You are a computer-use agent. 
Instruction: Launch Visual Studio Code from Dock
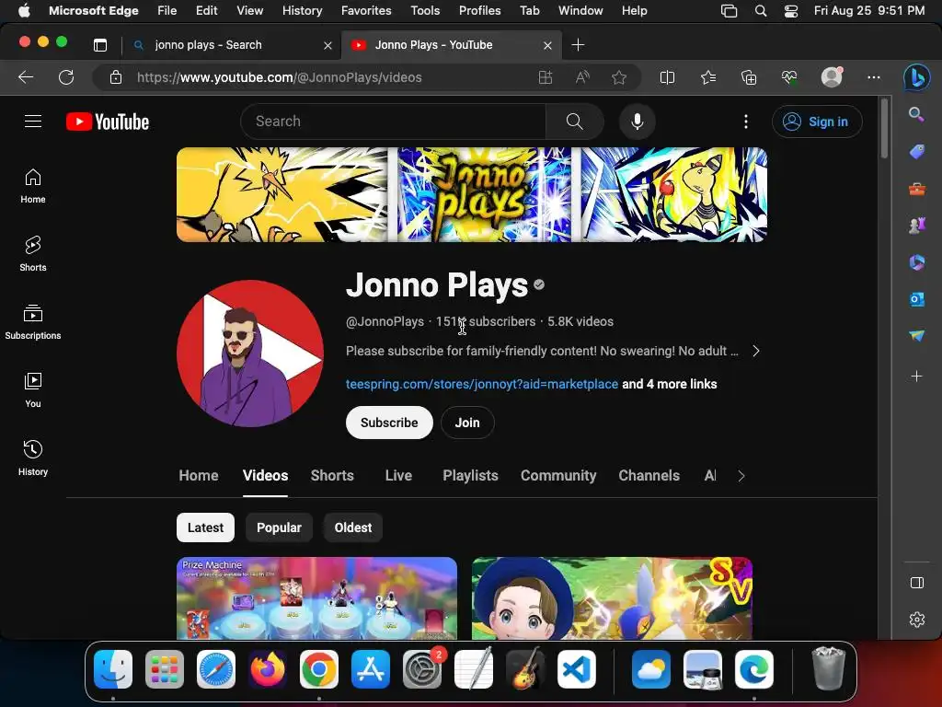(577, 669)
